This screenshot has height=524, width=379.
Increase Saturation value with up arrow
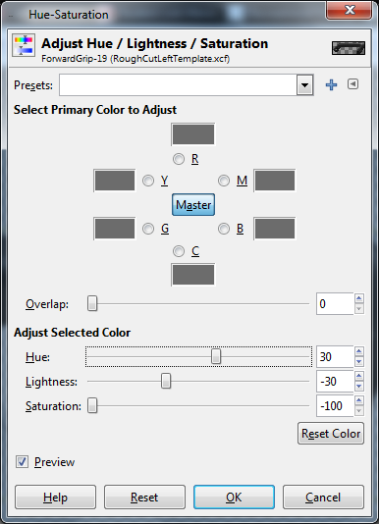click(359, 400)
